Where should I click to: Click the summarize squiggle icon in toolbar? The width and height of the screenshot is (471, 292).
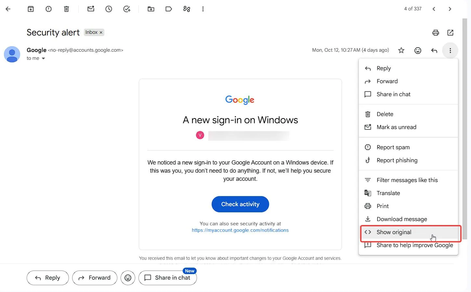(x=187, y=9)
